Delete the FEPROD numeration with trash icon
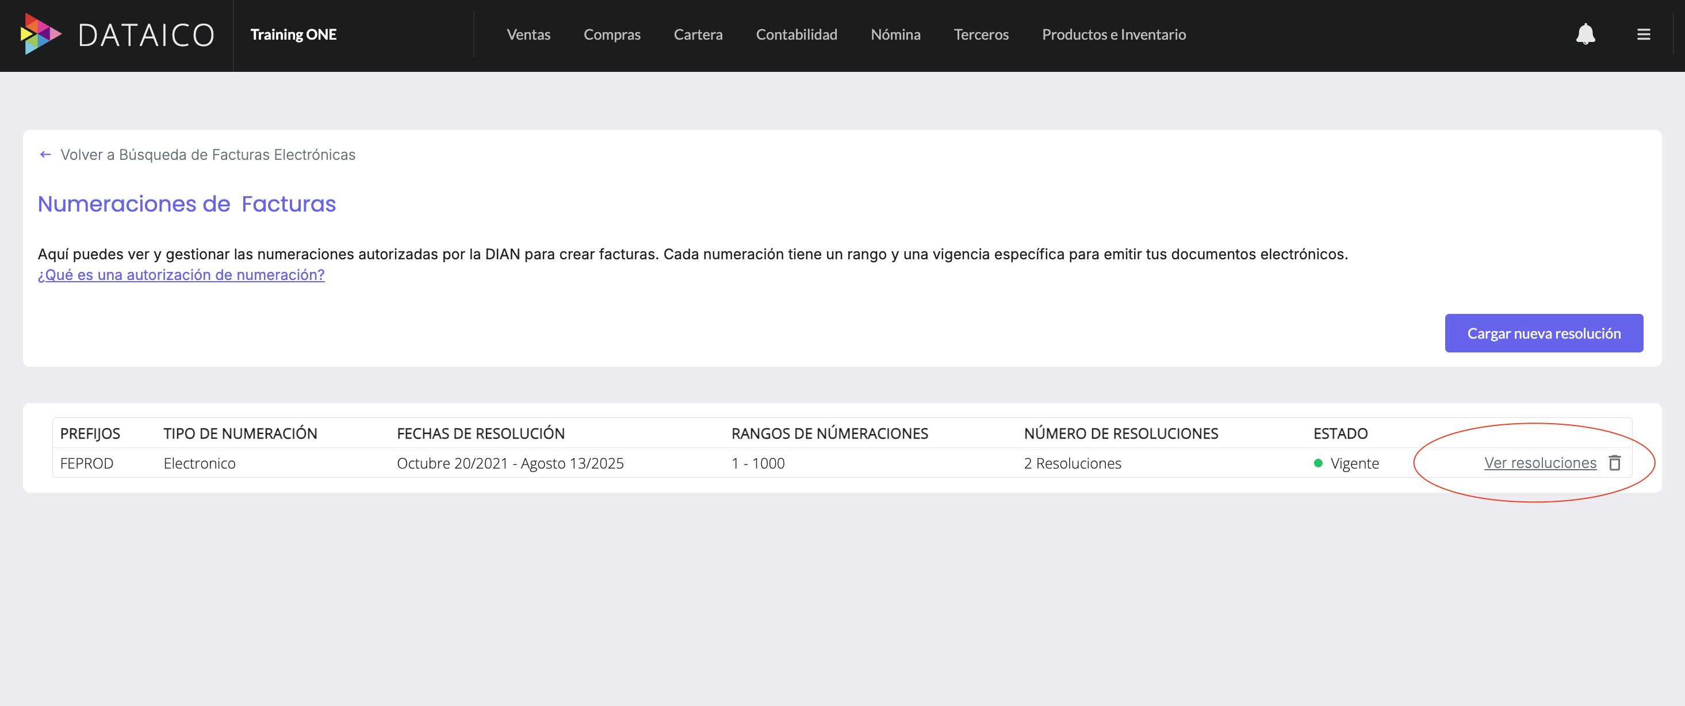1685x706 pixels. point(1614,463)
